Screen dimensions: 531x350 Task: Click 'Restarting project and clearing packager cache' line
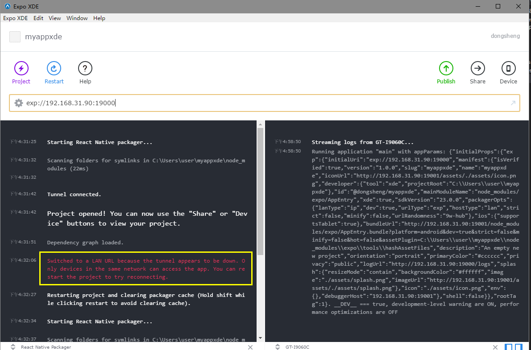pos(146,299)
